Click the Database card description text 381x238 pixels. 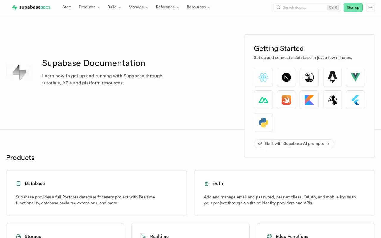[x=85, y=200]
